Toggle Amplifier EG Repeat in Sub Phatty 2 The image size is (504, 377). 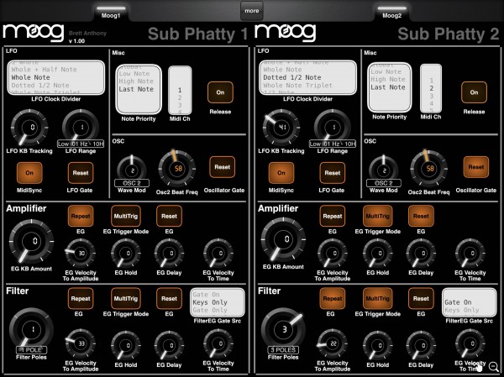click(x=333, y=217)
